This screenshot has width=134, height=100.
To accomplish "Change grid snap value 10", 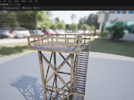I will click(119, 12).
